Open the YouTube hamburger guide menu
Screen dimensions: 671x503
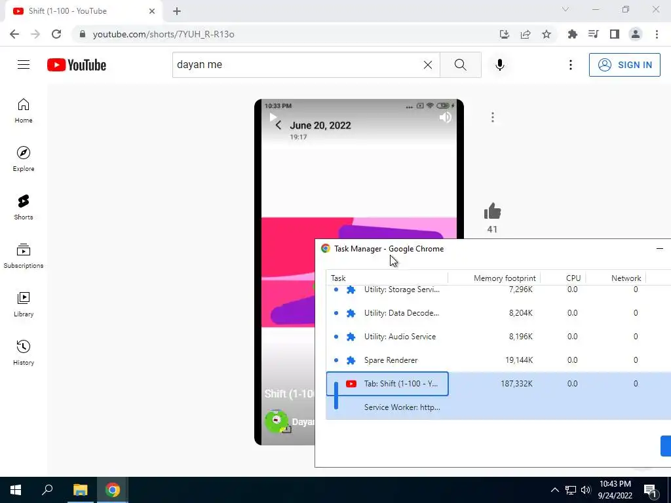click(24, 65)
